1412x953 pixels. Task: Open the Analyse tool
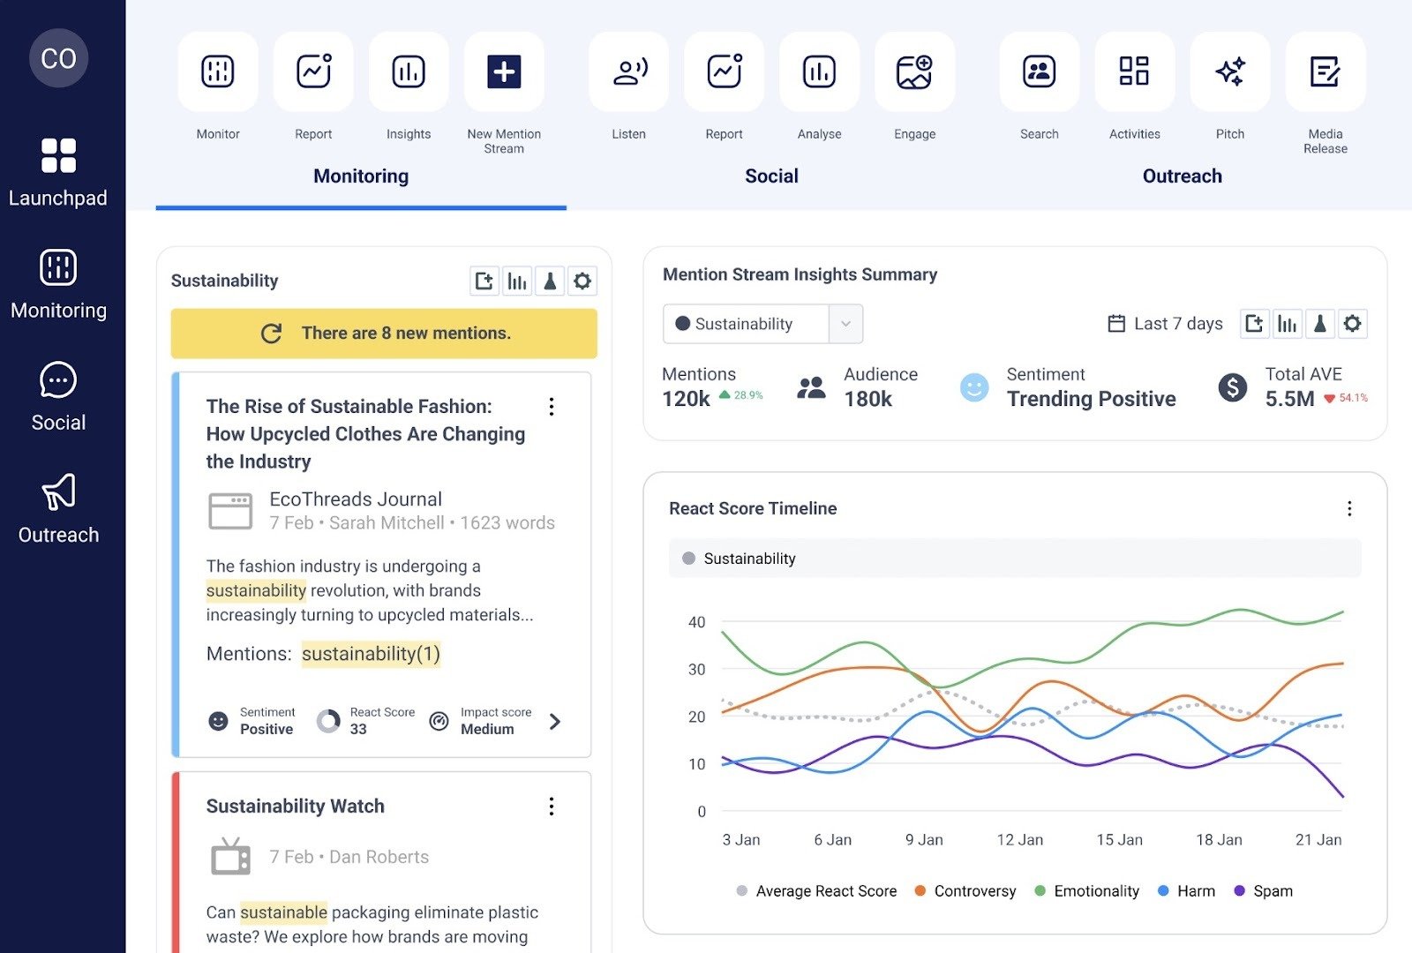[818, 72]
